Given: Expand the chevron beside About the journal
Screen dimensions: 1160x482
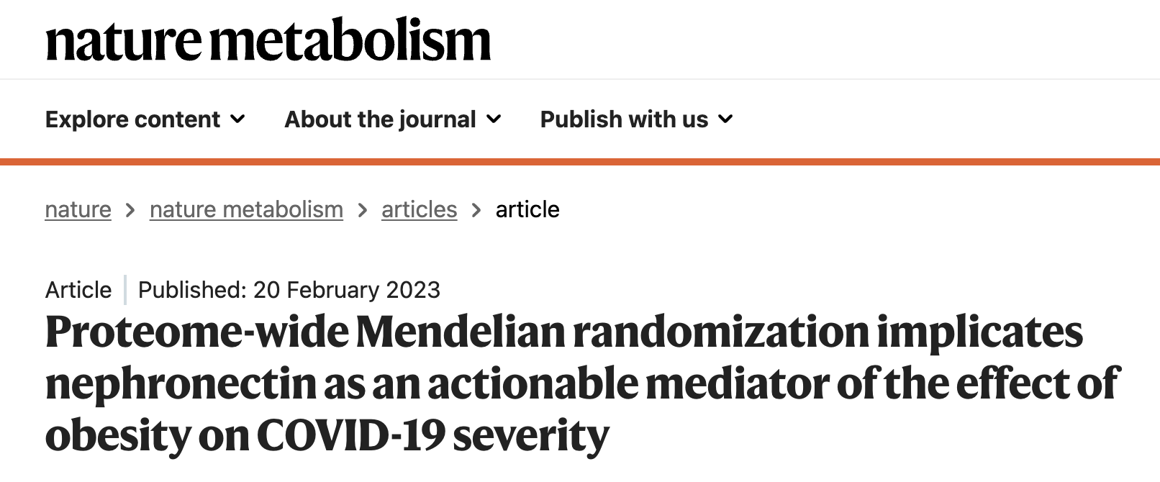Looking at the screenshot, I should 494,119.
